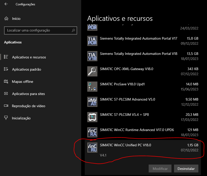Click the SIMATIC OPC-XML-Gateway wrench icon
Image resolution: width=207 pixels, height=176 pixels.
pyautogui.click(x=92, y=71)
